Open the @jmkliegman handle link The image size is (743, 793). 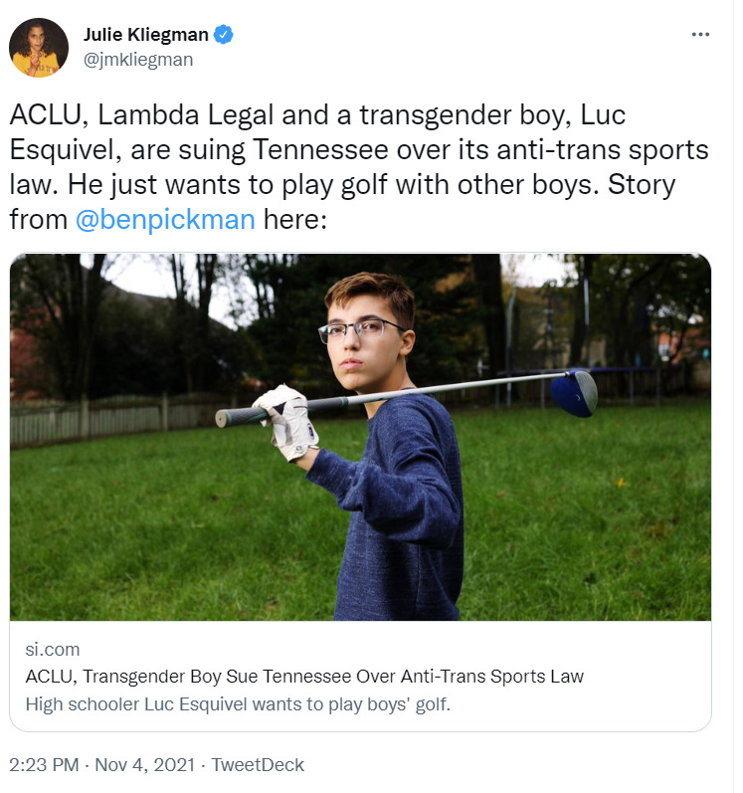point(138,60)
